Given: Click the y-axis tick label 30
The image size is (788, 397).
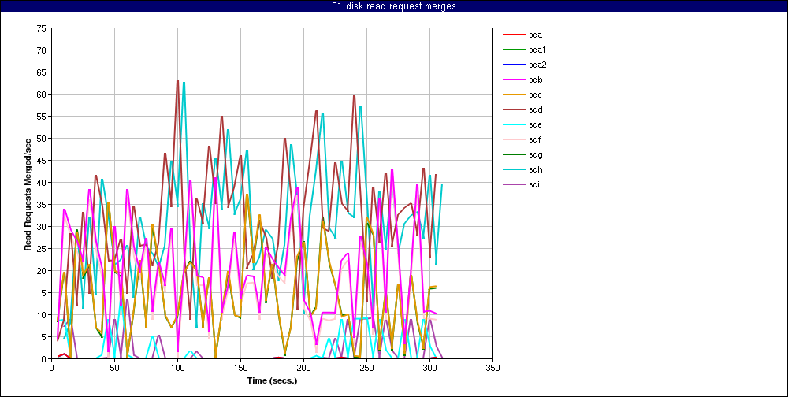Looking at the screenshot, I should click(42, 227).
